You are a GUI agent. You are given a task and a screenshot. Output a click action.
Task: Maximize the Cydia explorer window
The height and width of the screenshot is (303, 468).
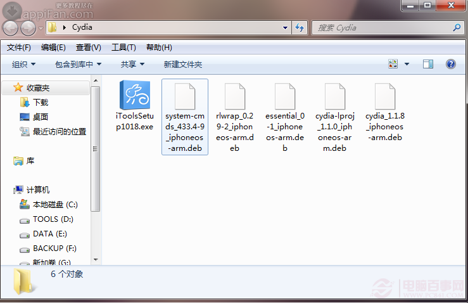[x=427, y=5]
